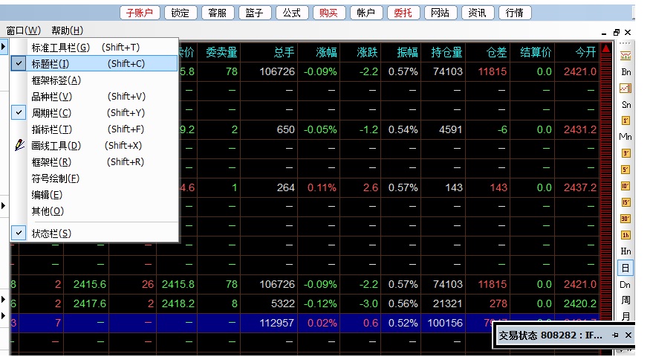Choose 画线工具(D) from the menu
The height and width of the screenshot is (357, 650).
click(56, 146)
